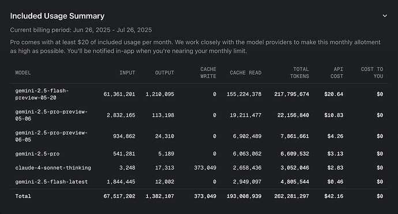Image resolution: width=398 pixels, height=214 pixels.
Task: Click the gemini-2.5-flash-latest model name
Action: pos(51,182)
